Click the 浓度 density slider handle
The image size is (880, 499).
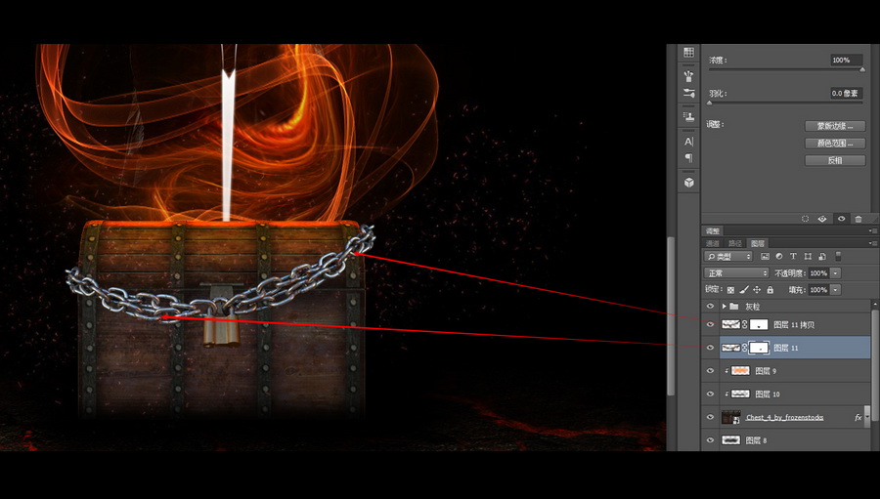(862, 69)
